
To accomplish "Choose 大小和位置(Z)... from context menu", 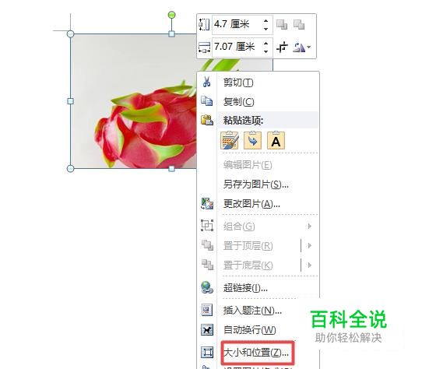I will point(258,352).
